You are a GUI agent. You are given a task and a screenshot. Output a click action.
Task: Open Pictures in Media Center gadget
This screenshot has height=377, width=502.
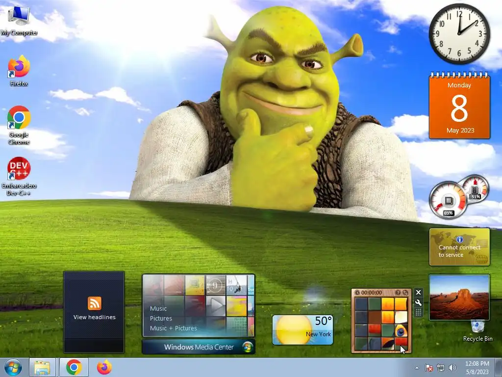[161, 318]
